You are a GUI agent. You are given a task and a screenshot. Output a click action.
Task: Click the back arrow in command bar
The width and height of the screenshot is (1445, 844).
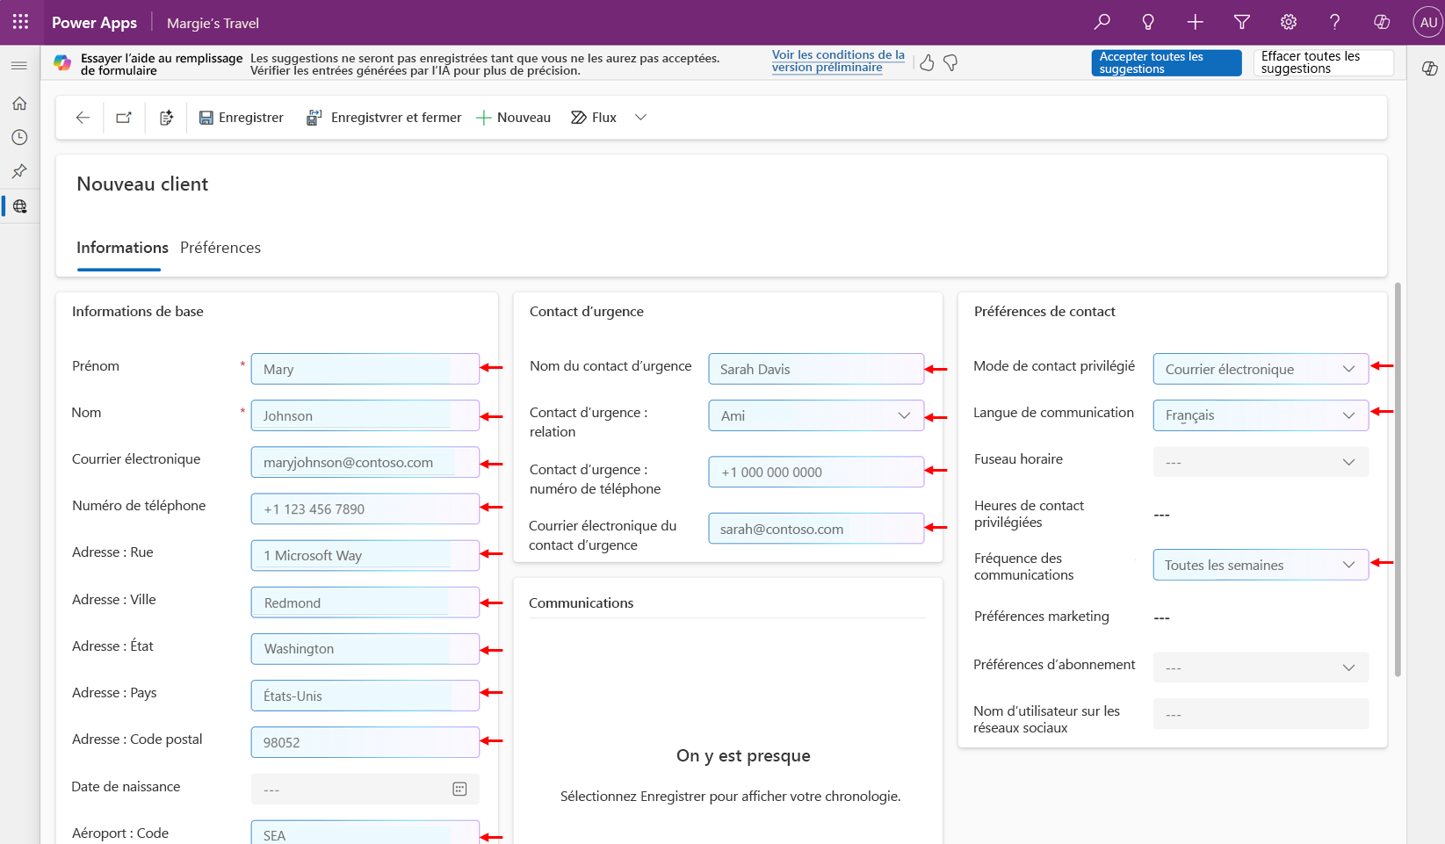83,118
